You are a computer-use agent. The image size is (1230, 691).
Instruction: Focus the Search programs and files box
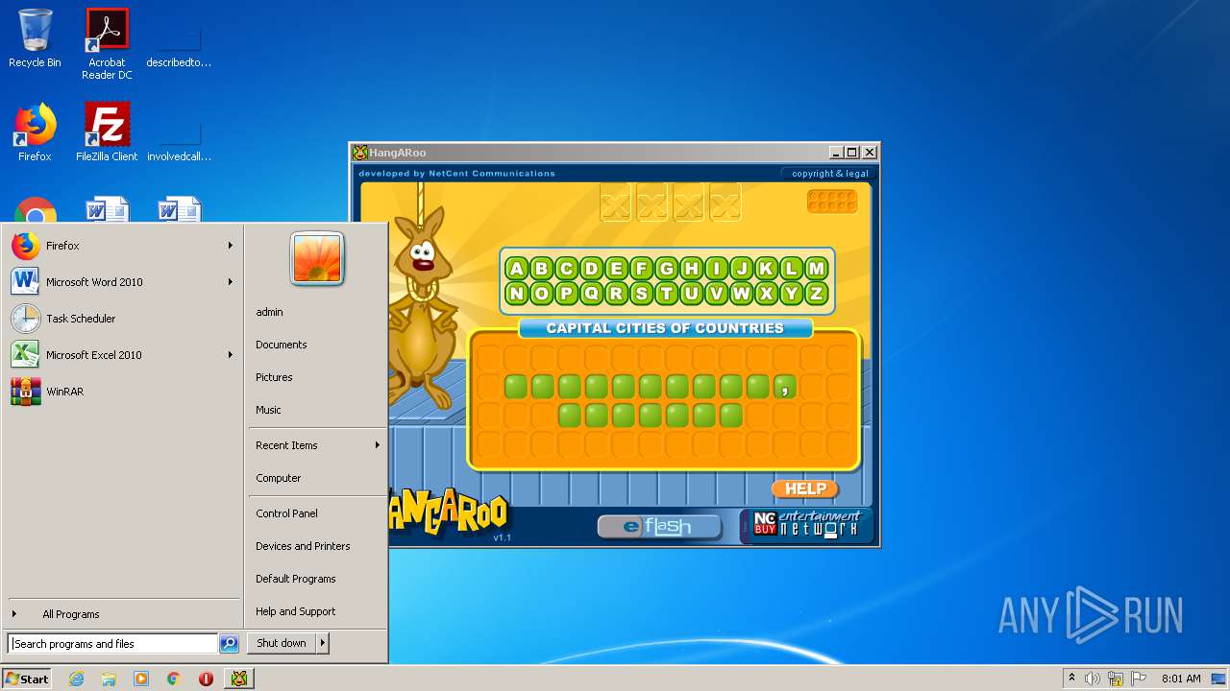(x=112, y=644)
